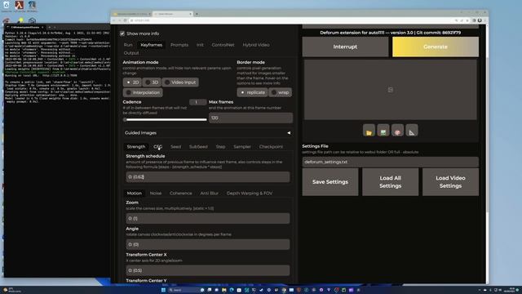Edit the Strength schedule text field
This screenshot has width=522, height=294.
coord(208,176)
